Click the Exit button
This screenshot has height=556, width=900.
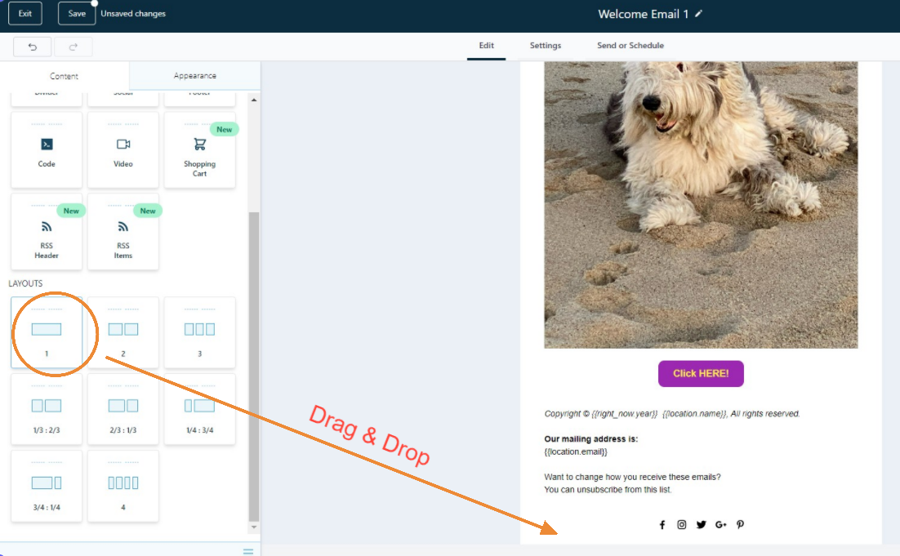tap(25, 13)
